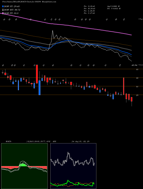Click the last red candlestick on the right

[x=132, y=99]
